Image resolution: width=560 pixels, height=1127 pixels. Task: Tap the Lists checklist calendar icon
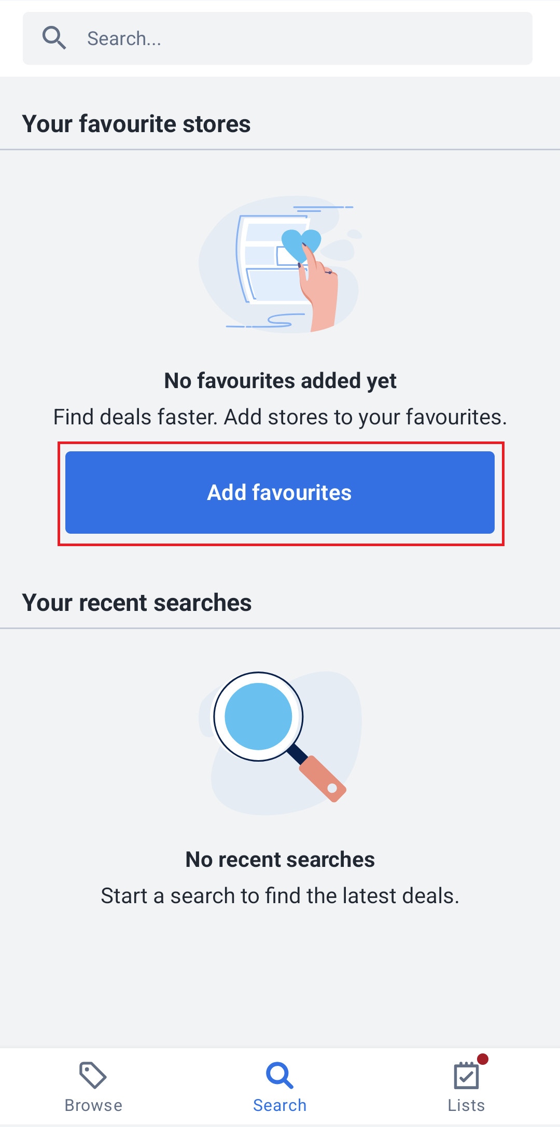(466, 1076)
